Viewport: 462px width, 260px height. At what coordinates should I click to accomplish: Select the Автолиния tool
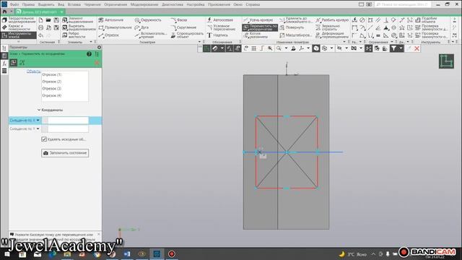(x=111, y=19)
